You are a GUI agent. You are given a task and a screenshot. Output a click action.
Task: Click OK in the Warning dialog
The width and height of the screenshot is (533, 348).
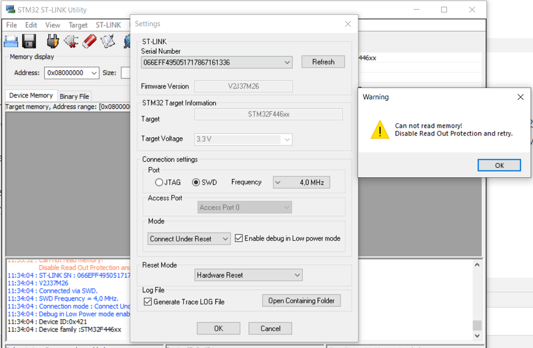click(499, 165)
